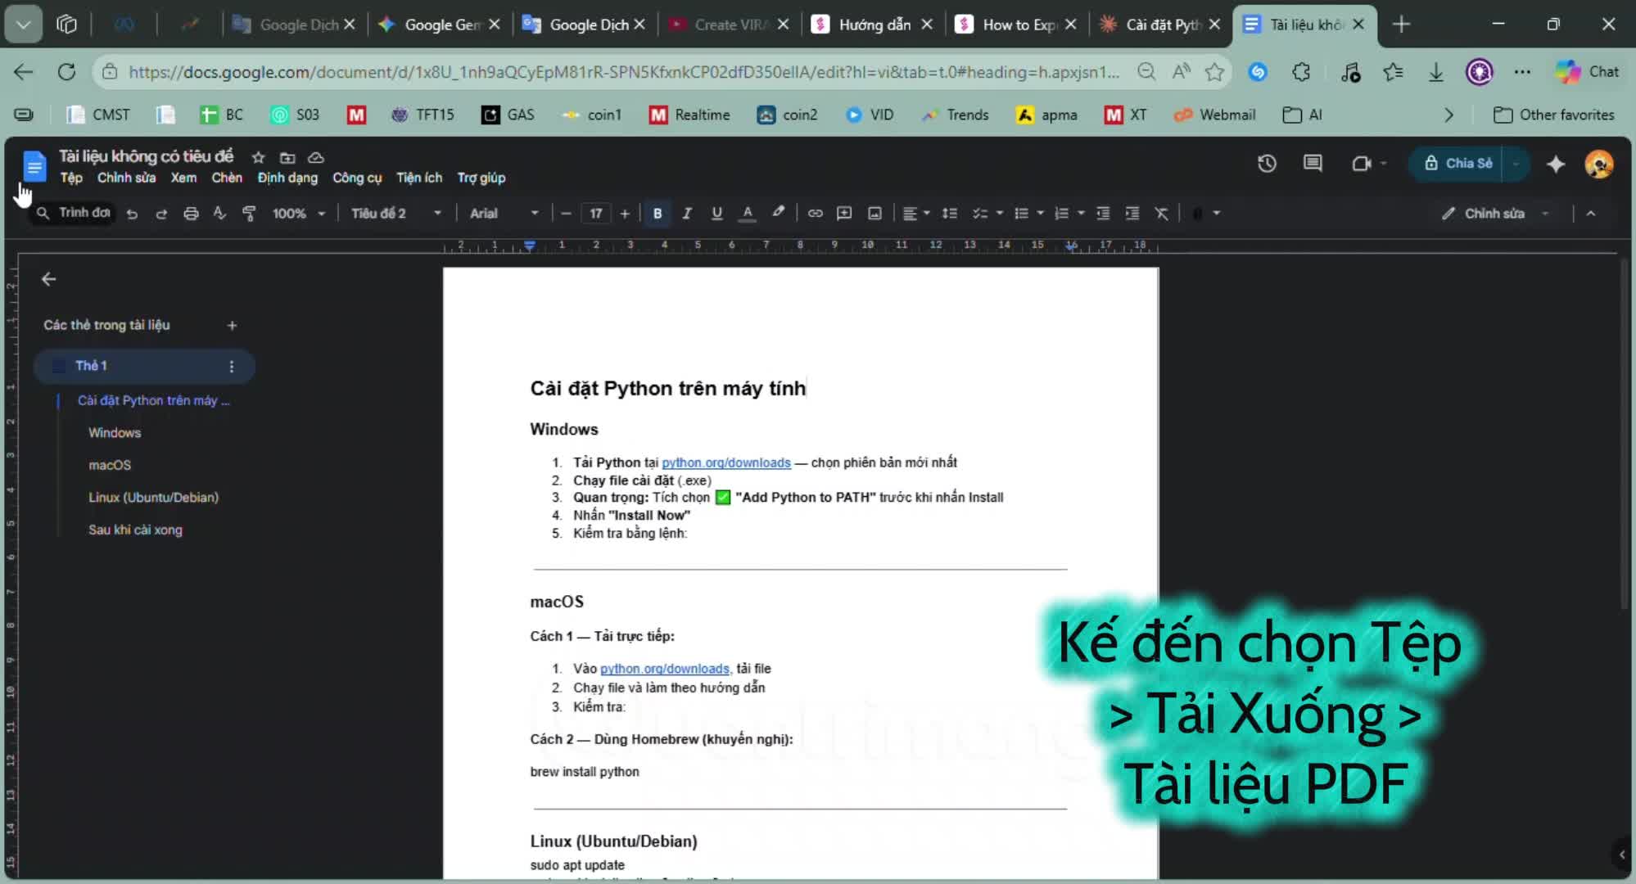
Task: Add a new document tab
Action: tap(232, 325)
